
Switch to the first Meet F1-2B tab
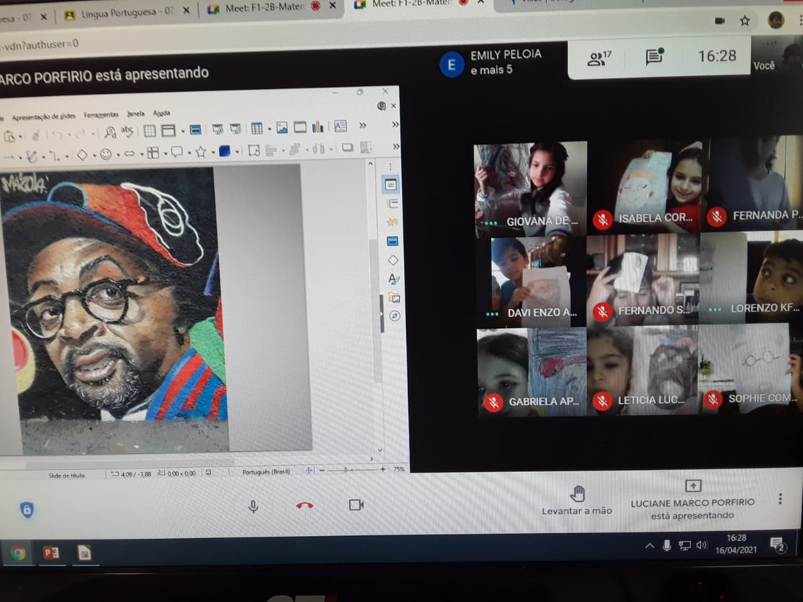click(270, 8)
